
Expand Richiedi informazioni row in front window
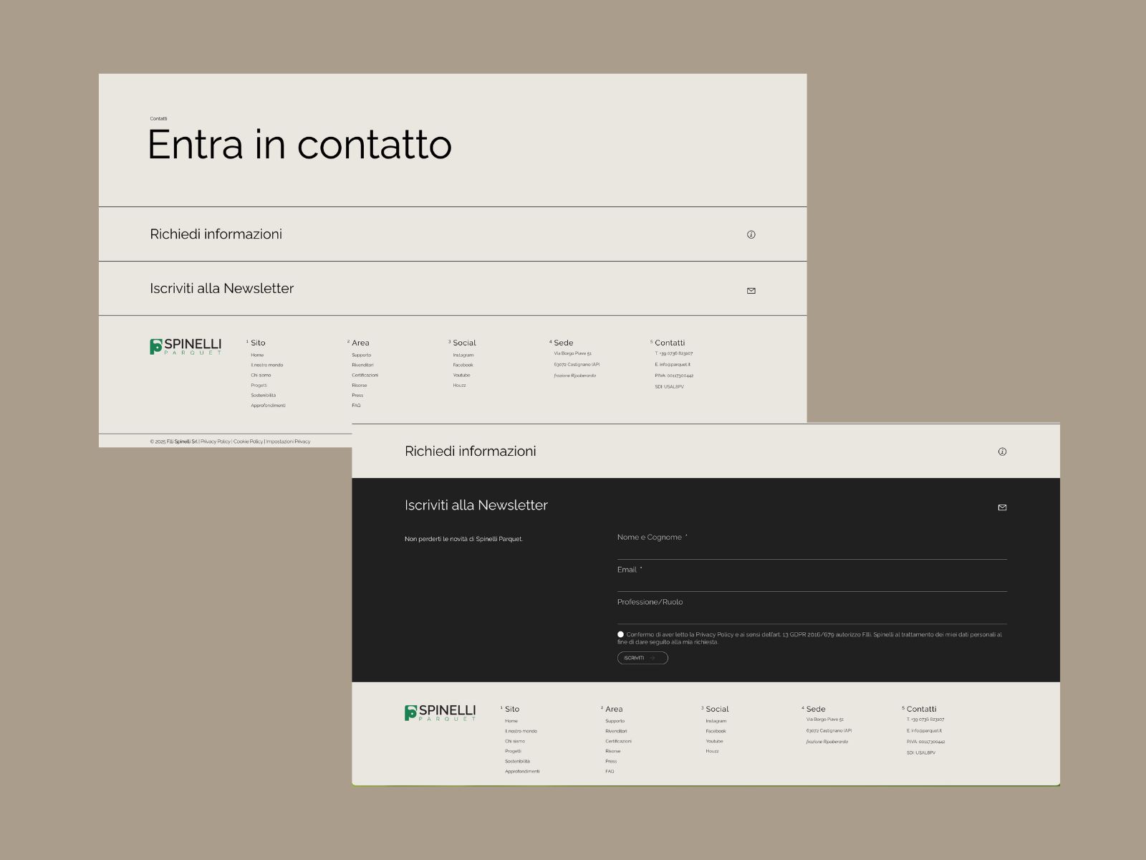click(x=706, y=451)
